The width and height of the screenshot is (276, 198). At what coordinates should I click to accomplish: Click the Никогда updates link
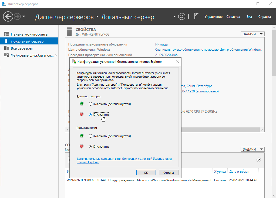[x=161, y=44]
